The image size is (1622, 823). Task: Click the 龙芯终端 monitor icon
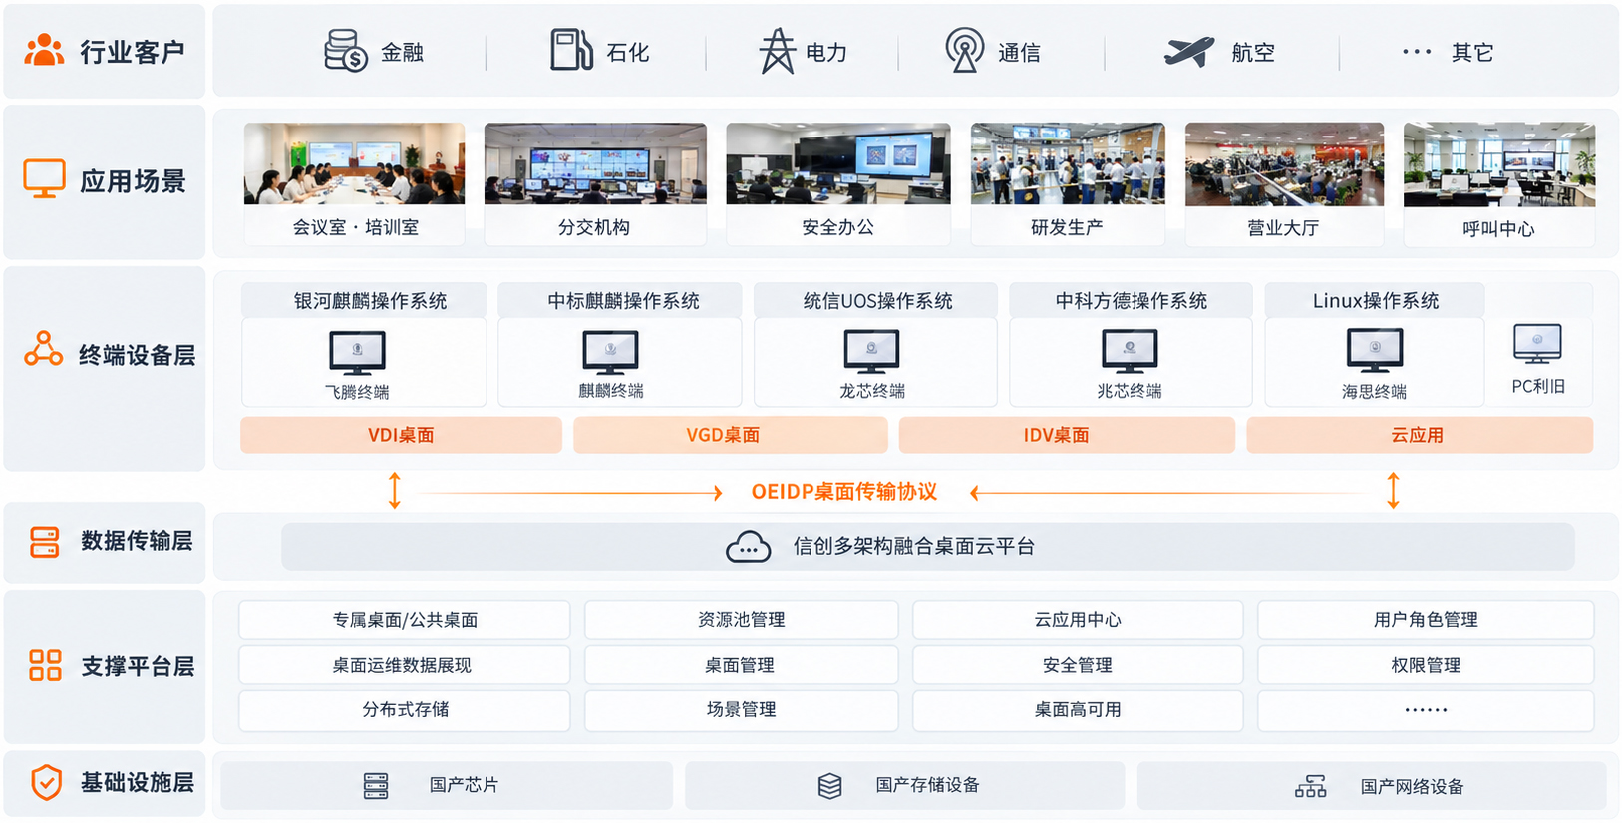(x=871, y=353)
